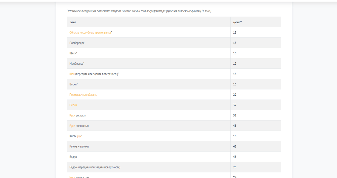This screenshot has height=178, width=337.
Task: Select price 25 in the Бедро surface row
Action: [x=235, y=167]
